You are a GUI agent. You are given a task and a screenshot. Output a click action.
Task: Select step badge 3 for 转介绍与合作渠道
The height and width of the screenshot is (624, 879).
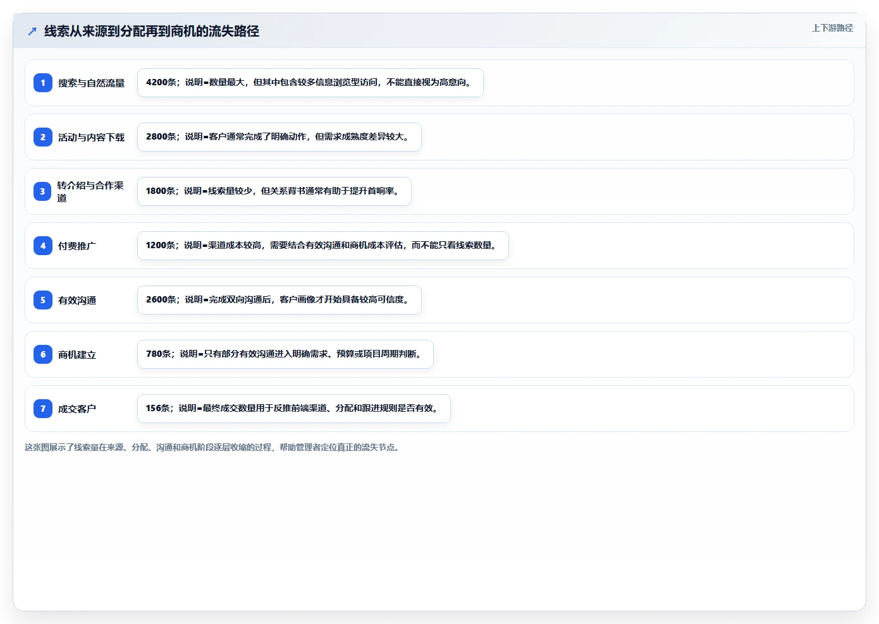43,191
